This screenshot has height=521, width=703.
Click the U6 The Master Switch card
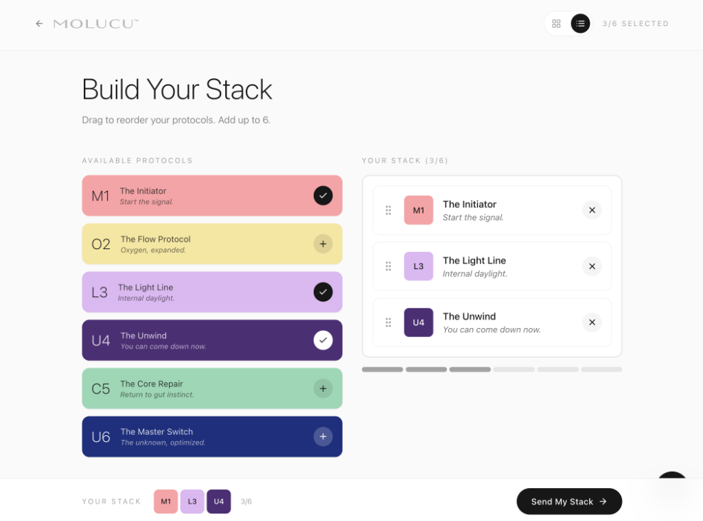(x=212, y=437)
